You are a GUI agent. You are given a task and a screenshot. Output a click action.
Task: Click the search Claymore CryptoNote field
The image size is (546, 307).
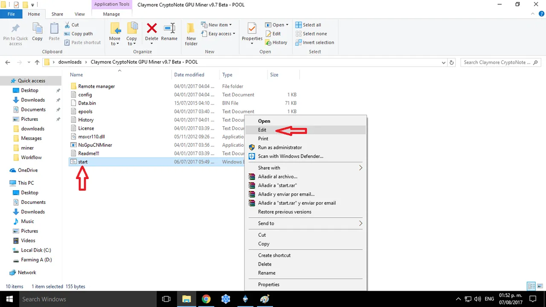coord(500,62)
